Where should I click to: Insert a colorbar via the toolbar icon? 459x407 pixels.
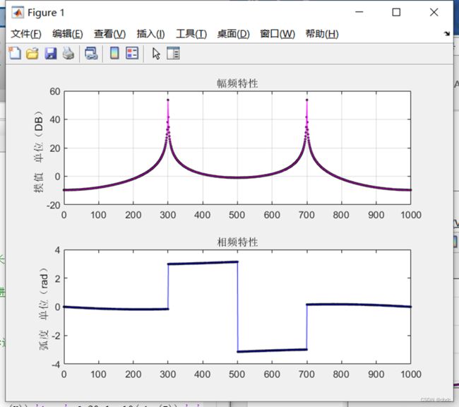[x=114, y=53]
